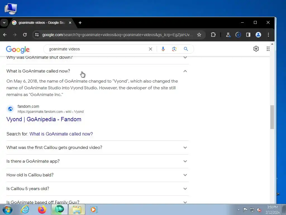The width and height of the screenshot is (286, 215).
Task: Reload the current page
Action: 25,35
